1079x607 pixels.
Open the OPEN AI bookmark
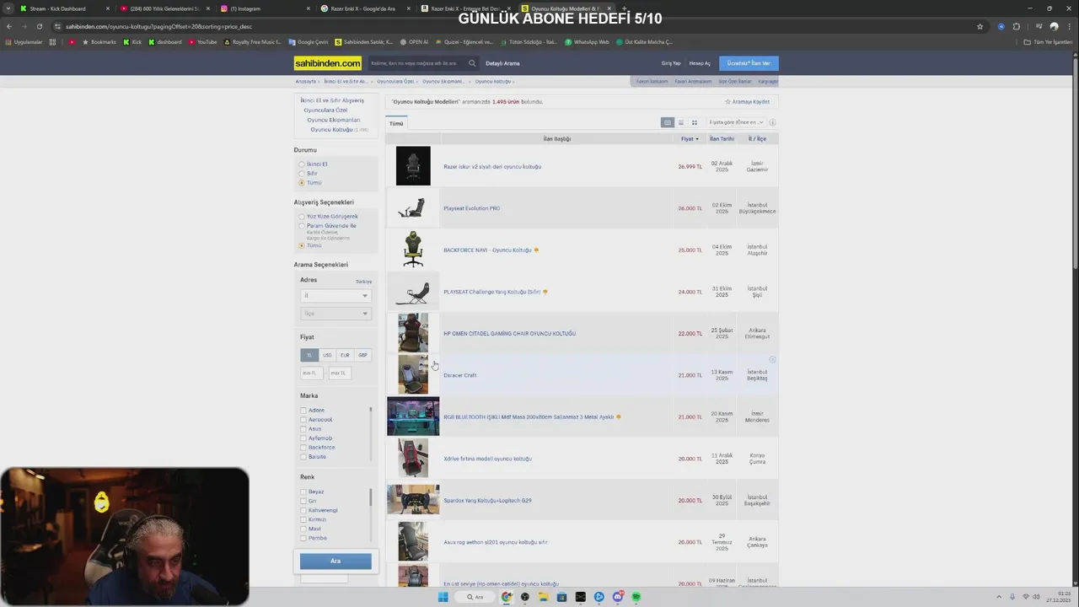(x=415, y=42)
